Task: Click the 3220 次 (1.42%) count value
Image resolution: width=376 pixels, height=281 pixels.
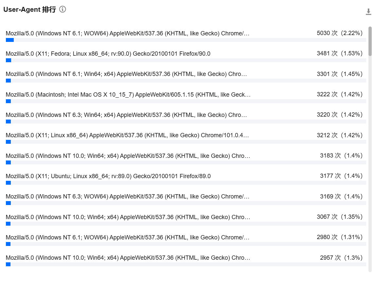Action: [x=340, y=115]
